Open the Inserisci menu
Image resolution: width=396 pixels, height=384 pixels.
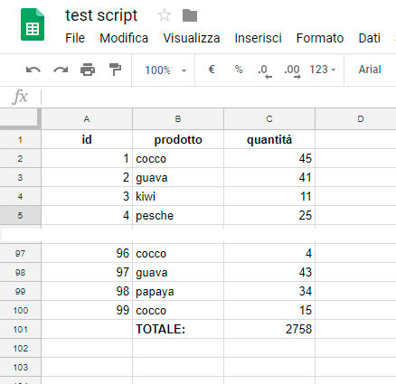pos(258,38)
